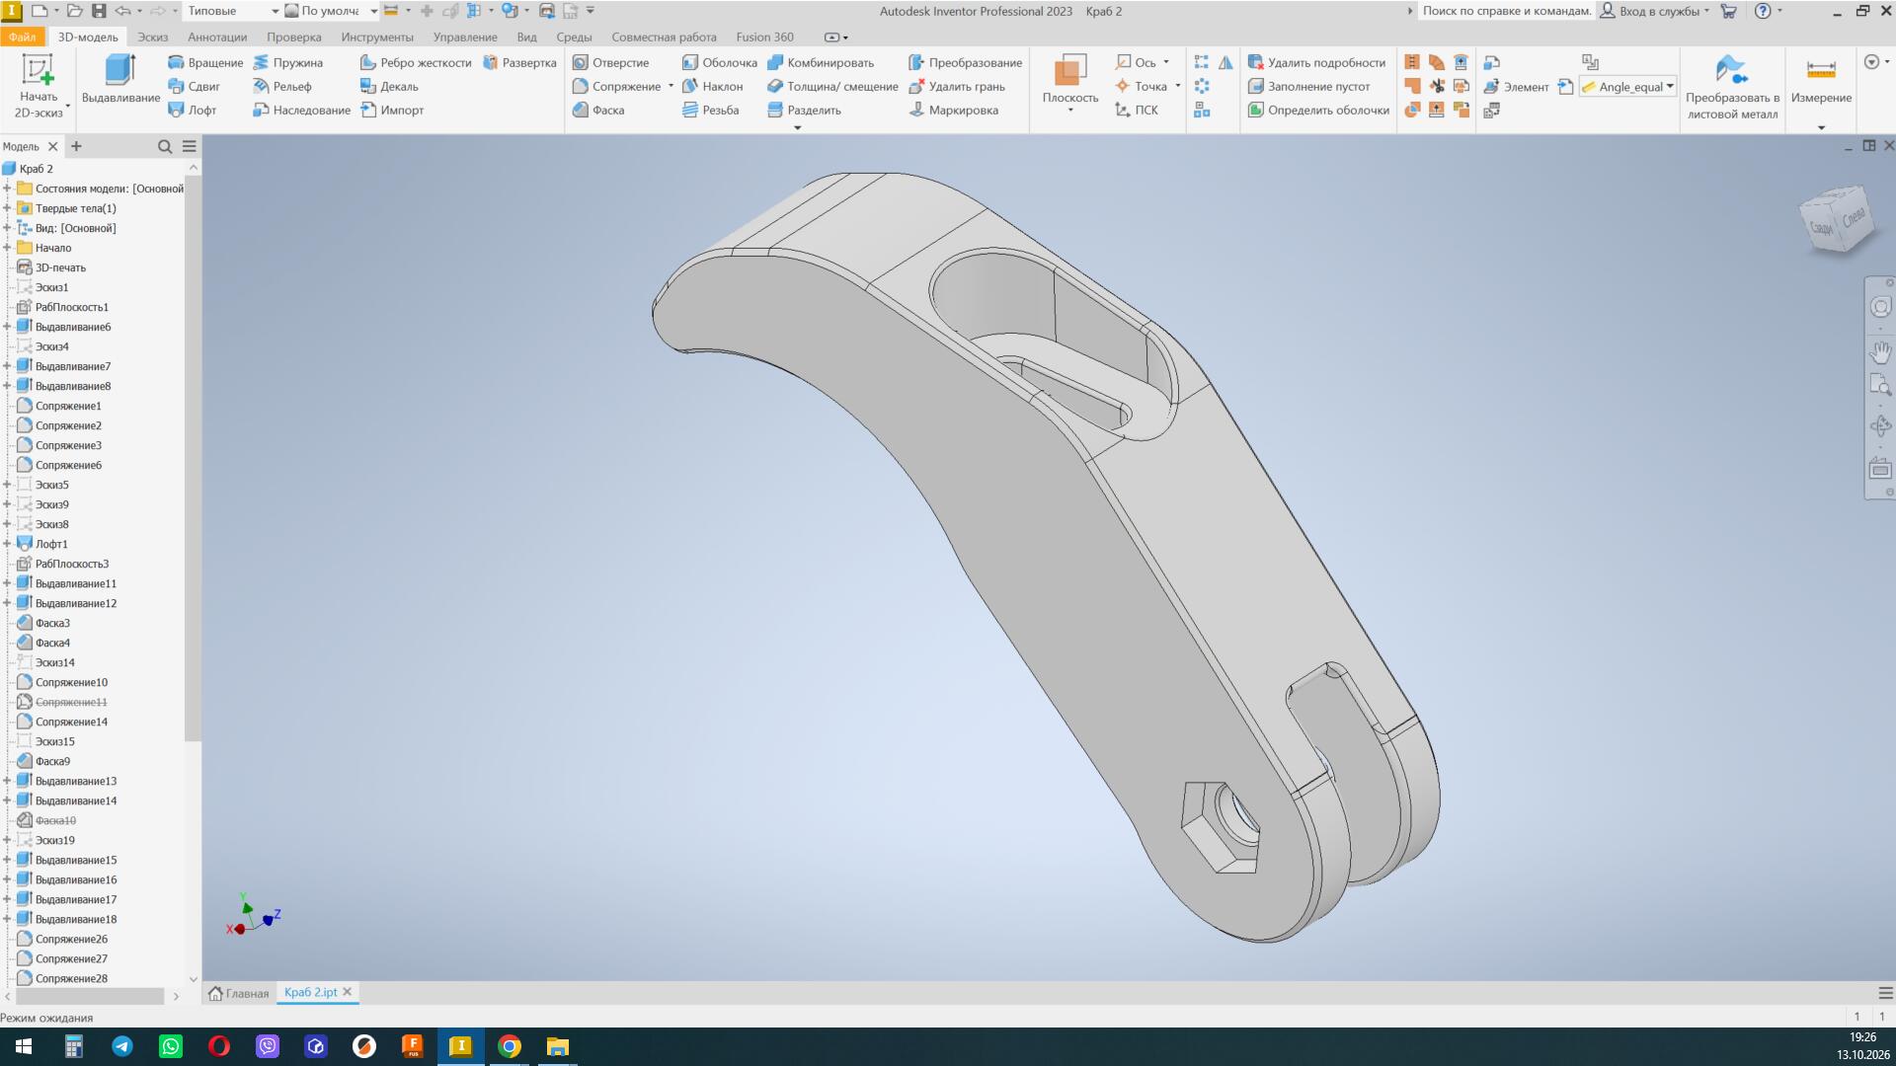Viewport: 1896px width, 1066px height.
Task: Create a work Плоскость plane
Action: 1070,81
